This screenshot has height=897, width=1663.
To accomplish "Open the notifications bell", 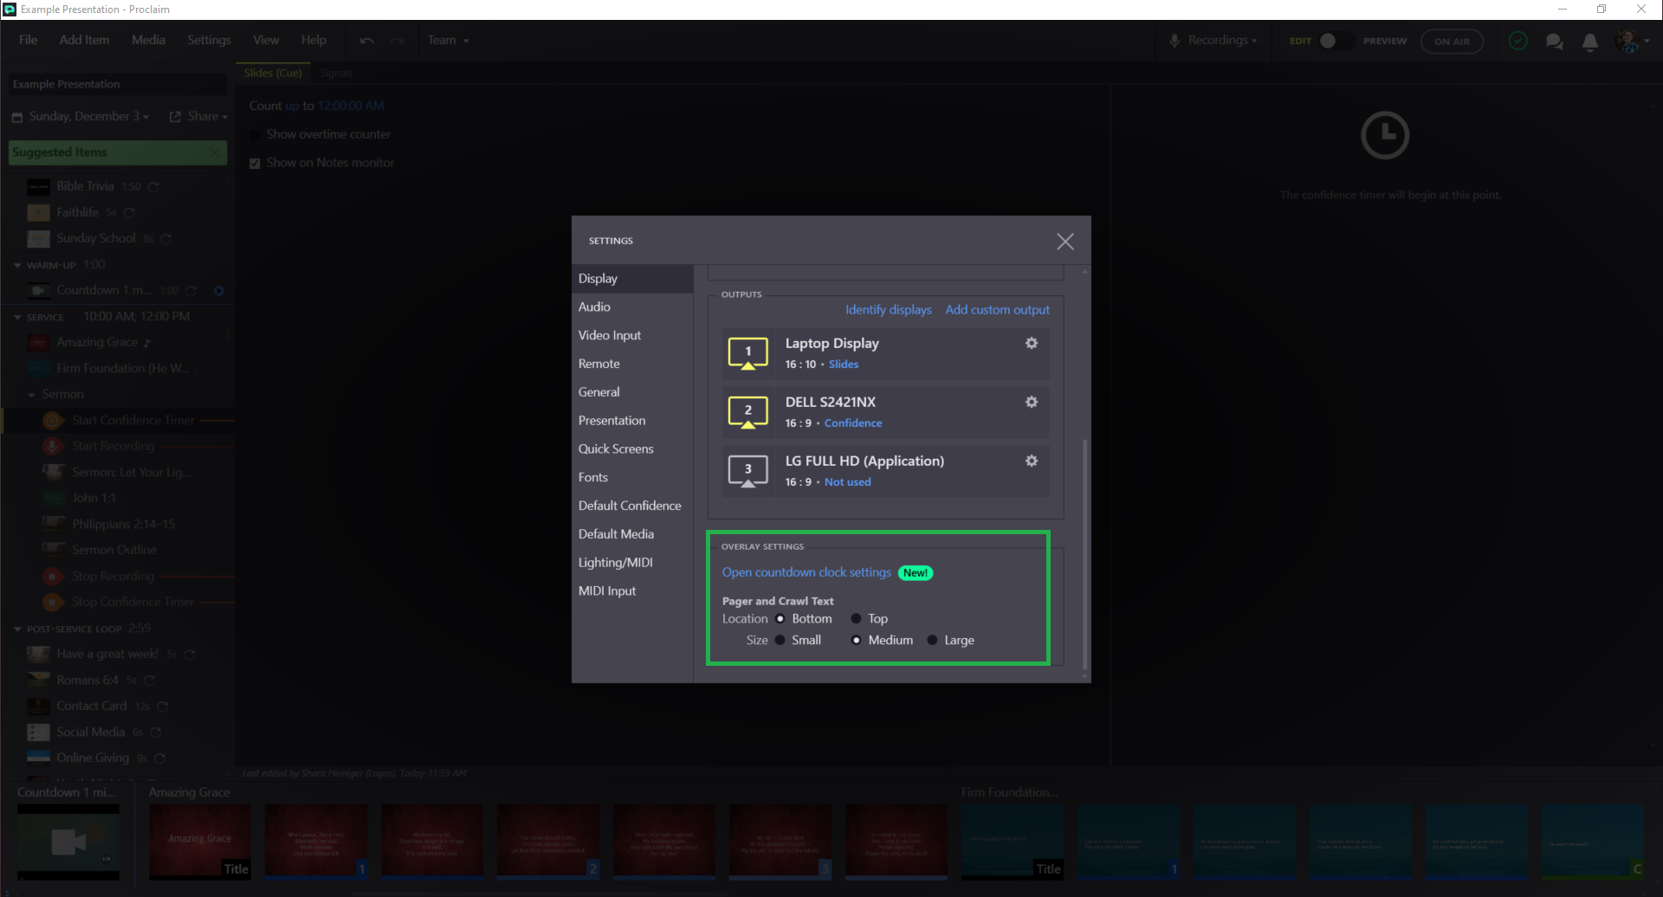I will coord(1590,41).
